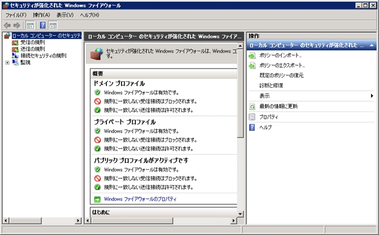Click the tree pane scroll left arrow
The image size is (379, 235).
pos(6,221)
